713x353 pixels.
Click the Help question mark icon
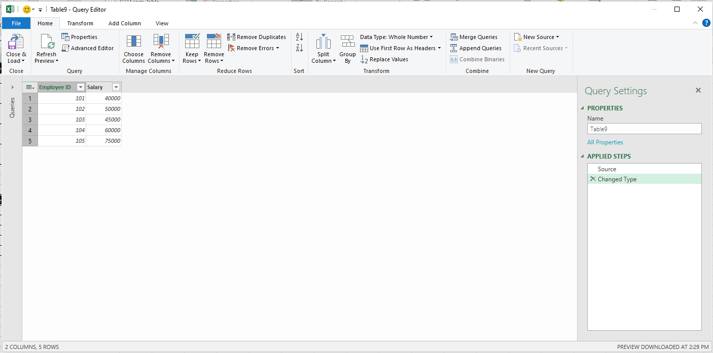[x=706, y=23]
